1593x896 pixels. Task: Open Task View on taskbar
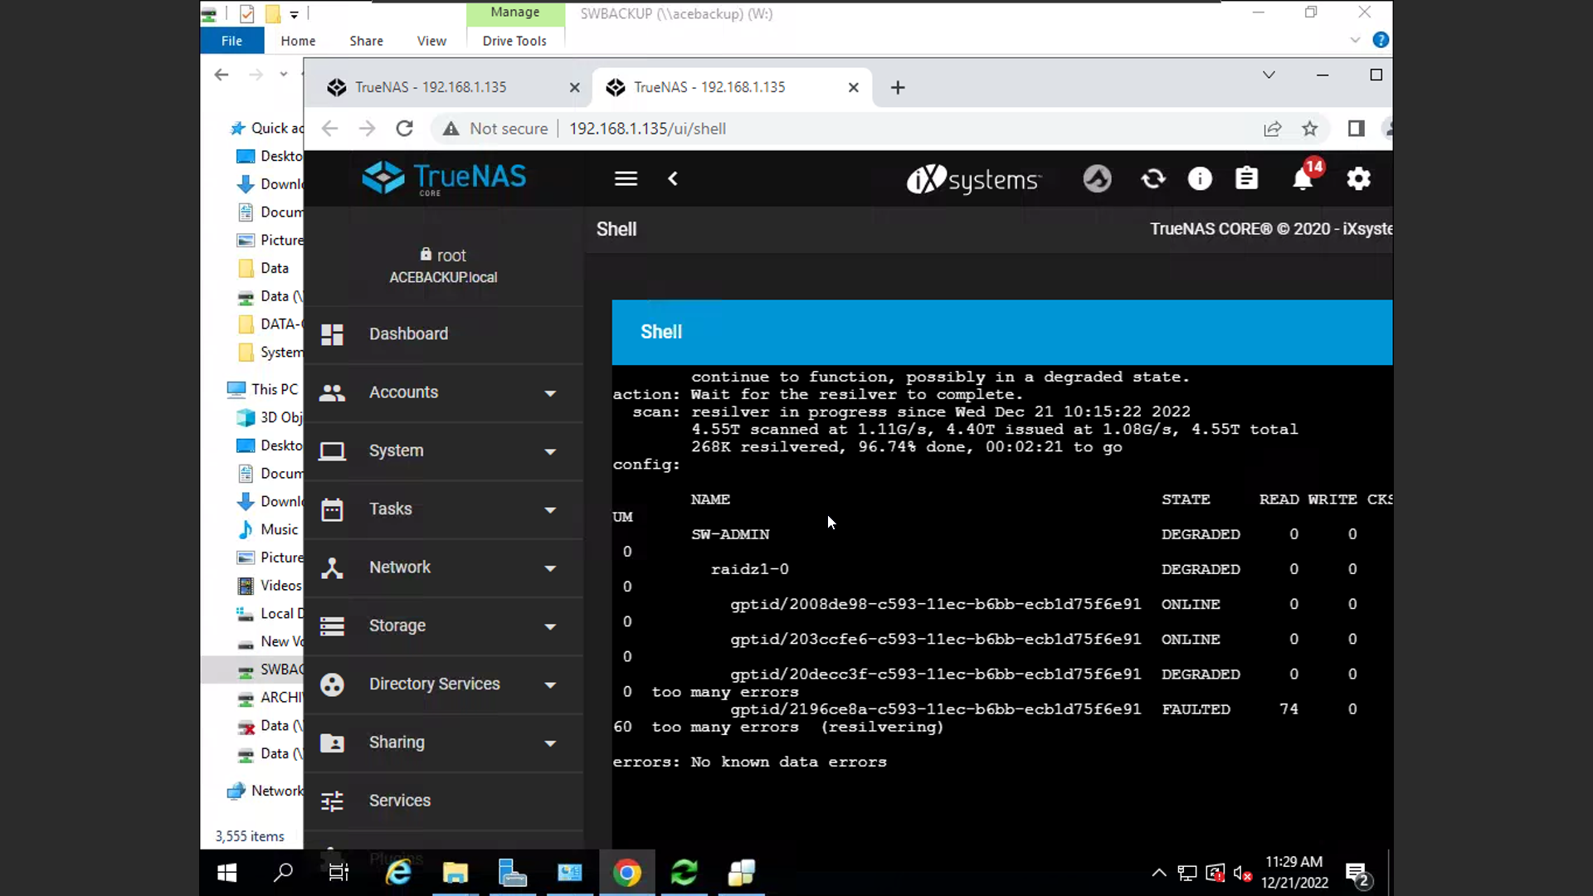339,873
